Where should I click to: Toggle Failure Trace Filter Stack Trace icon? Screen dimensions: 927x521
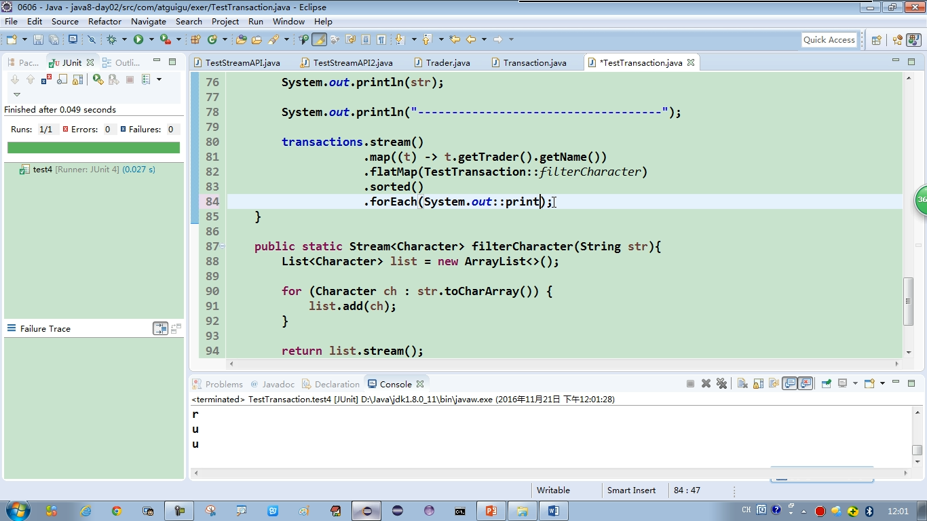[x=160, y=329]
